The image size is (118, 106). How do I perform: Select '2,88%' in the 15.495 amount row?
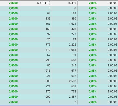click(x=93, y=3)
